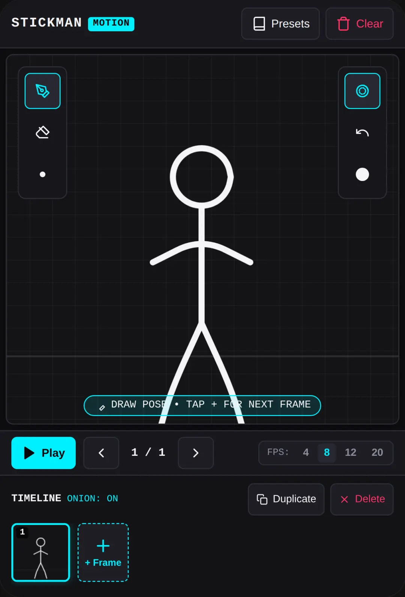Viewport: 405px width, 597px height.
Task: Add a new frame with + Frame
Action: click(x=103, y=552)
